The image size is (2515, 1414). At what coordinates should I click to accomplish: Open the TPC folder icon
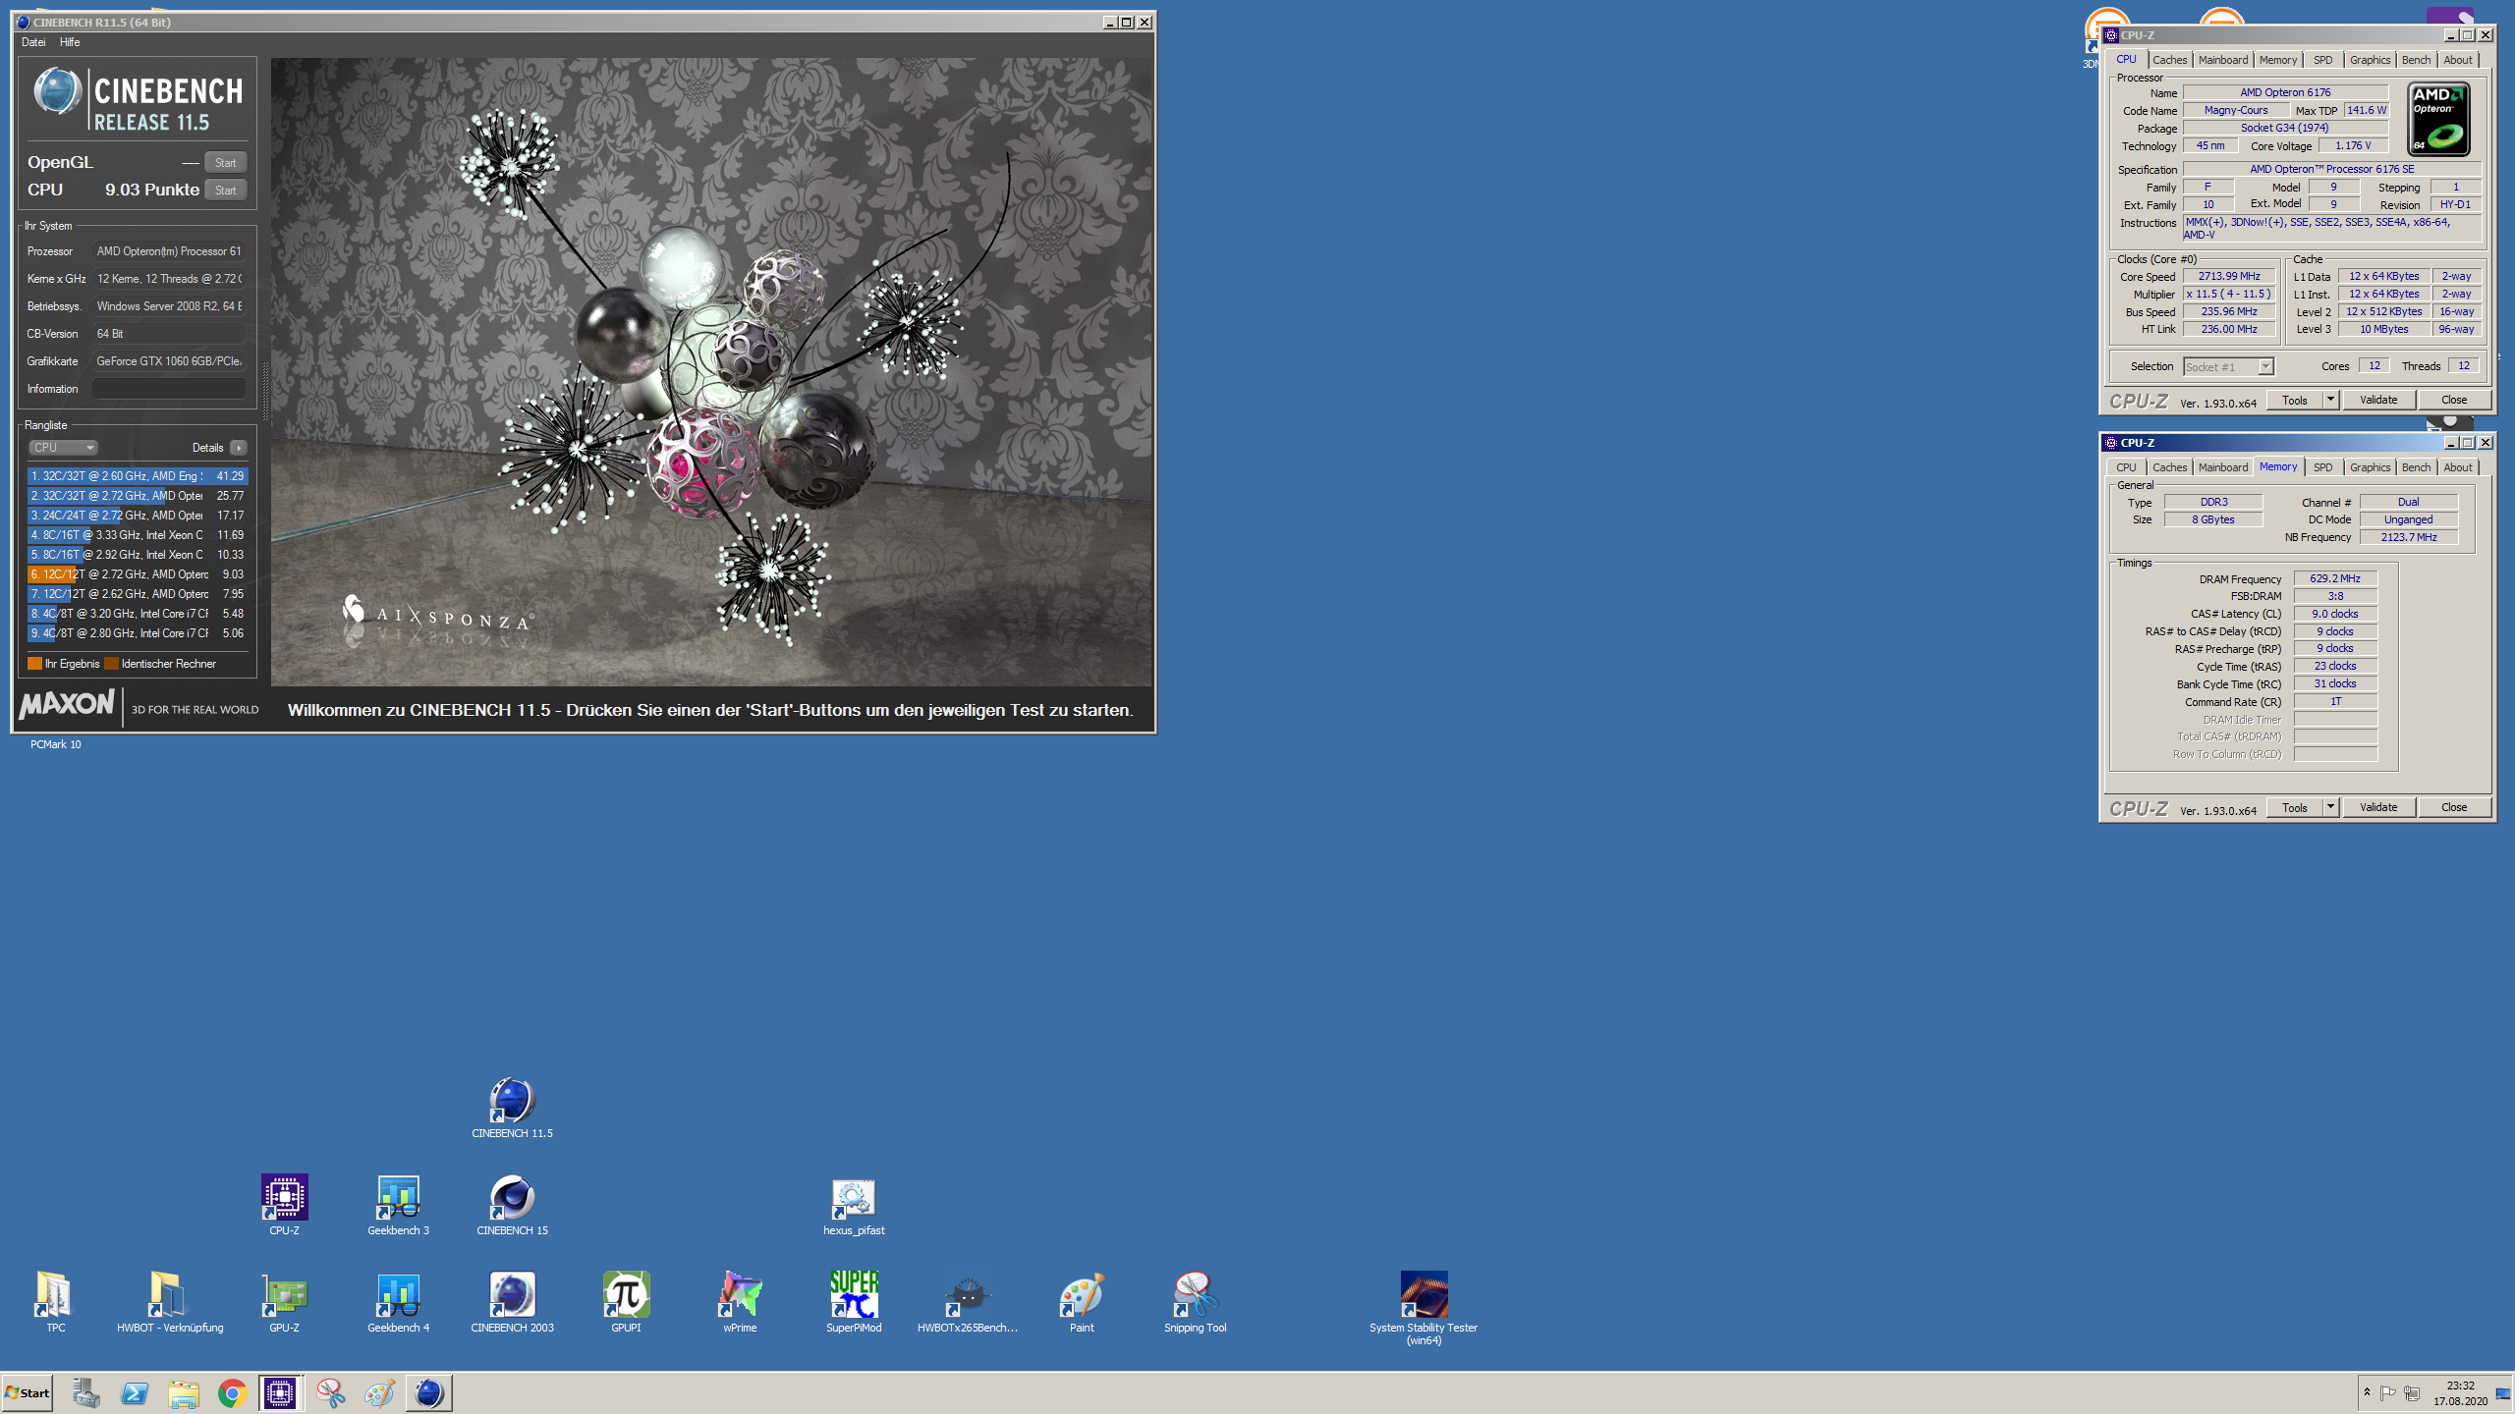tap(56, 1302)
